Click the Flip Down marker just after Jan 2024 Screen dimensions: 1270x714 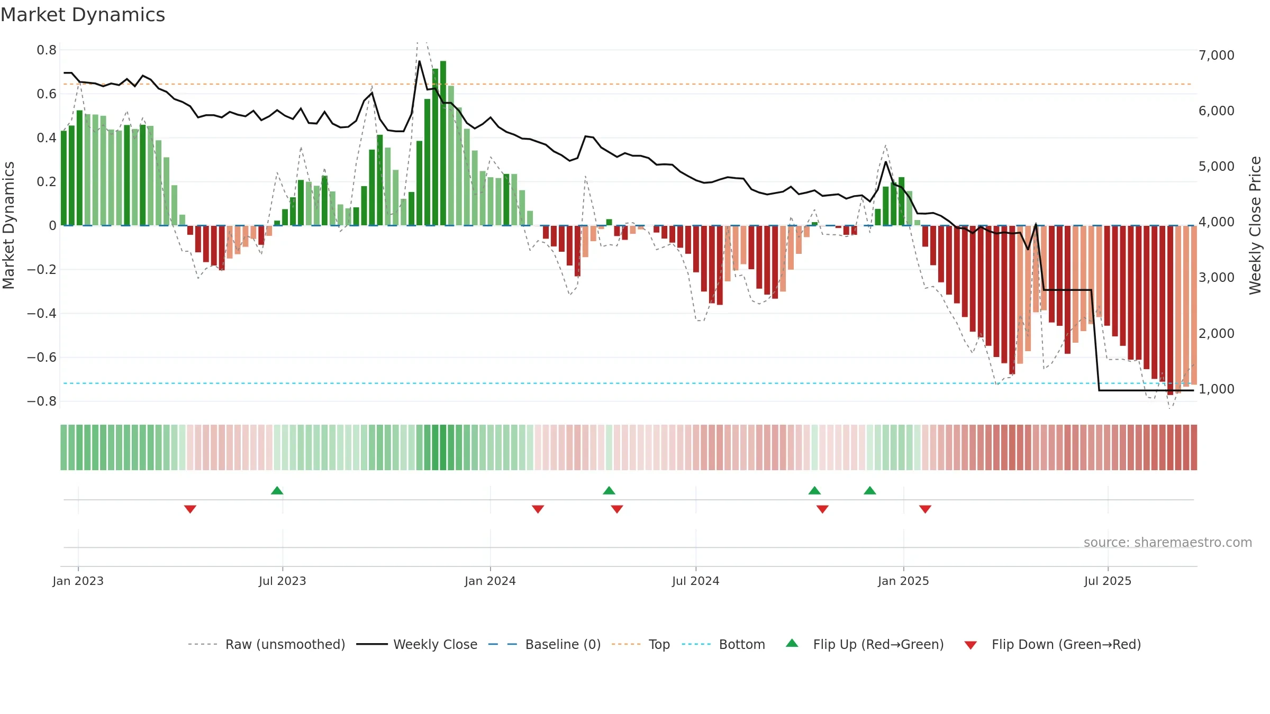538,509
